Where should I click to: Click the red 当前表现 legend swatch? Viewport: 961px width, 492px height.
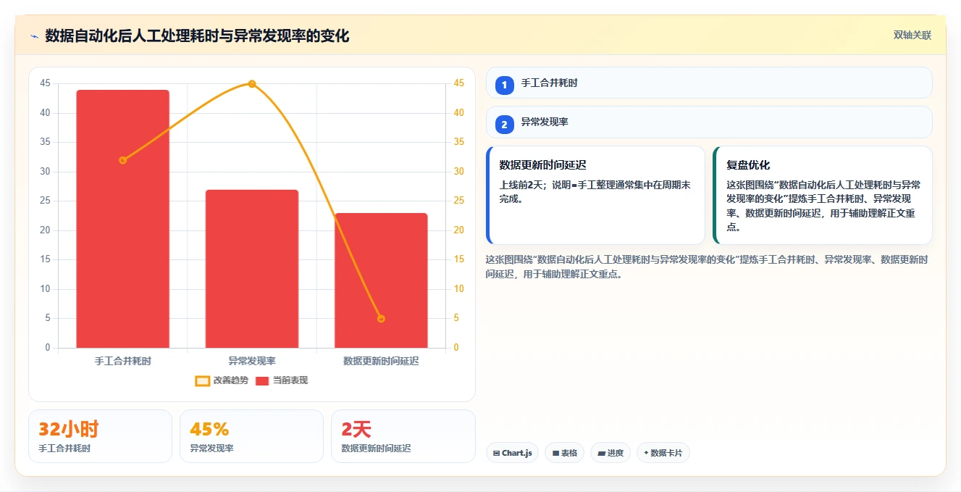[262, 380]
